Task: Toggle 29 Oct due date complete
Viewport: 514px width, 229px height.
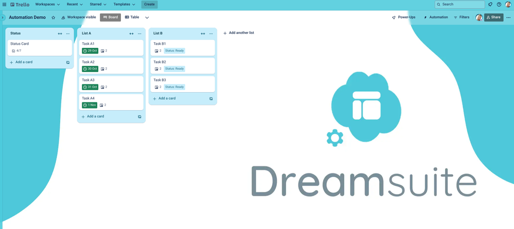Action: (90, 51)
